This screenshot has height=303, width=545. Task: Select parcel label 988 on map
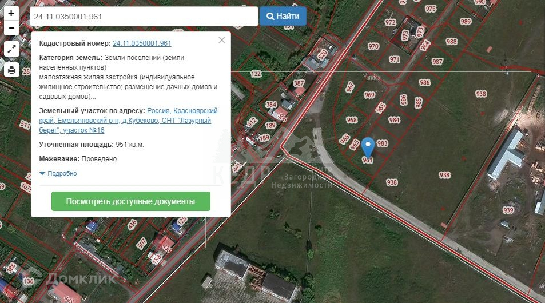point(452,42)
